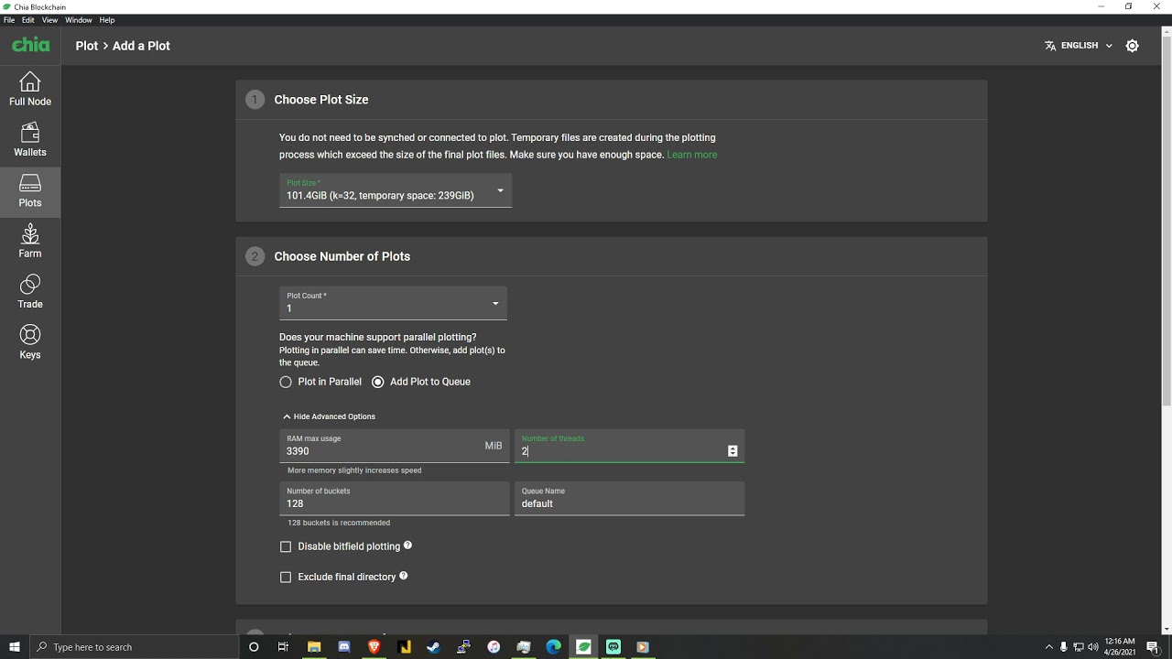Check Exclude final directory box
Viewport: 1172px width, 659px height.
click(286, 577)
